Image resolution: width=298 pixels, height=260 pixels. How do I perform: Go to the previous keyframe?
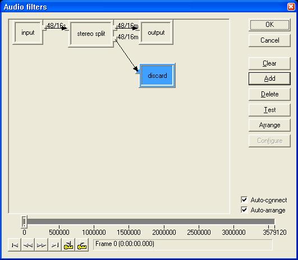pyautogui.click(x=68, y=245)
